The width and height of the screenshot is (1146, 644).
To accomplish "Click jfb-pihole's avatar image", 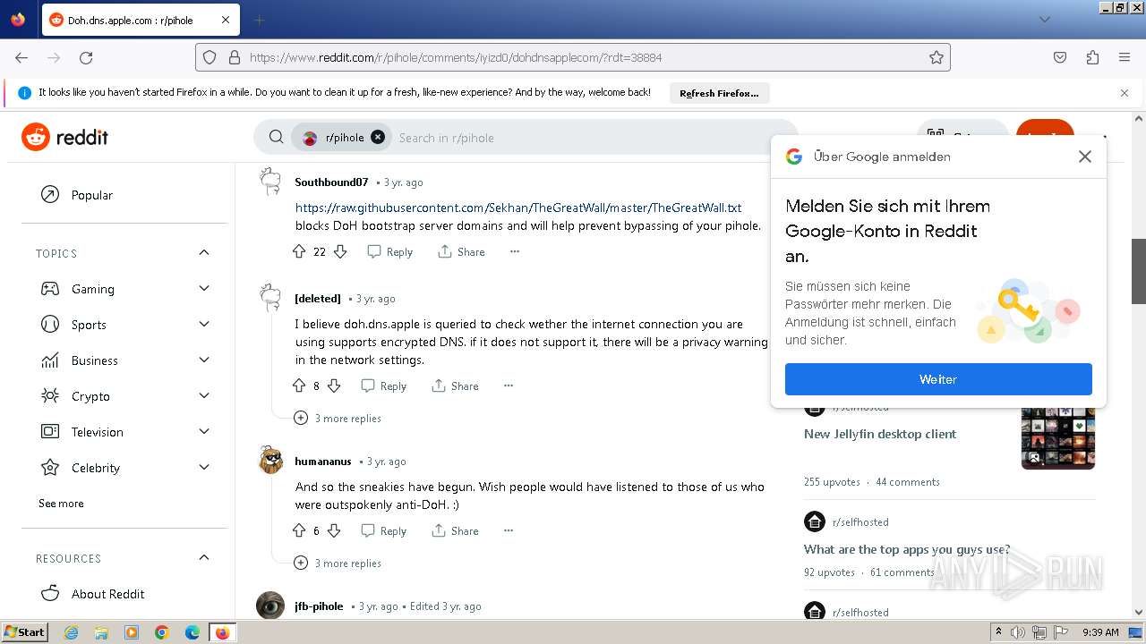I will (270, 606).
